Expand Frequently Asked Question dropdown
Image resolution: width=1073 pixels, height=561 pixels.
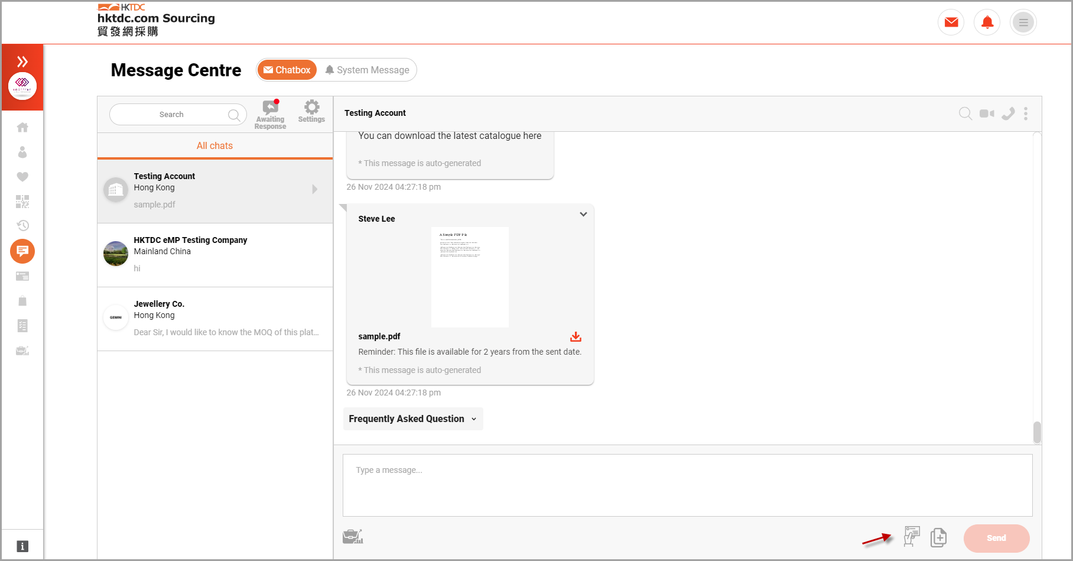click(x=413, y=419)
